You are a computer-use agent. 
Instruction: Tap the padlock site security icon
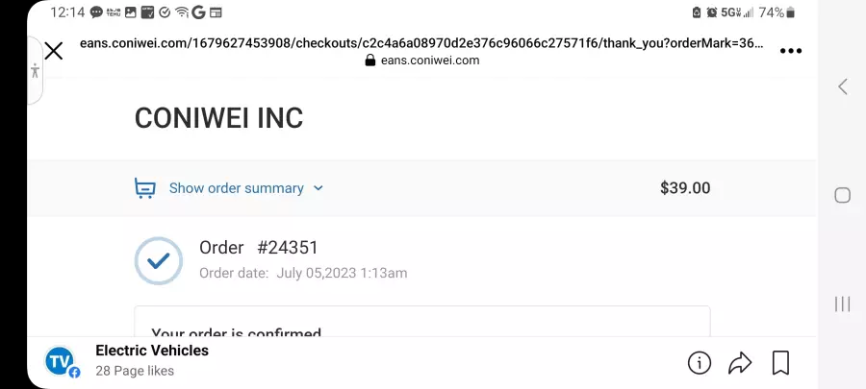[370, 61]
